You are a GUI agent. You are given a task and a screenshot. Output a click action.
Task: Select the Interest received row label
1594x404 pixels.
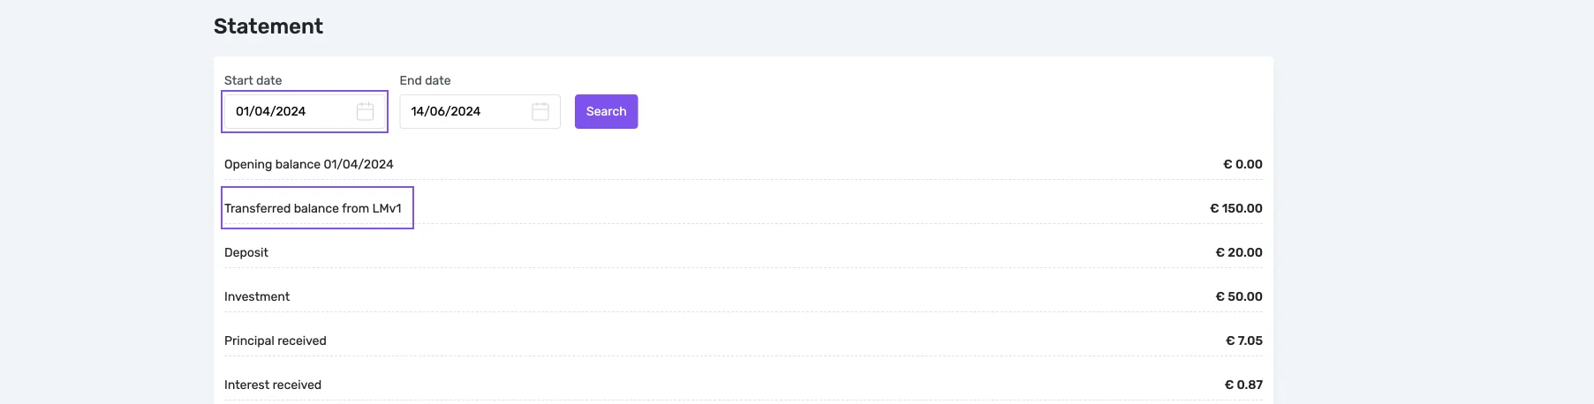273,385
